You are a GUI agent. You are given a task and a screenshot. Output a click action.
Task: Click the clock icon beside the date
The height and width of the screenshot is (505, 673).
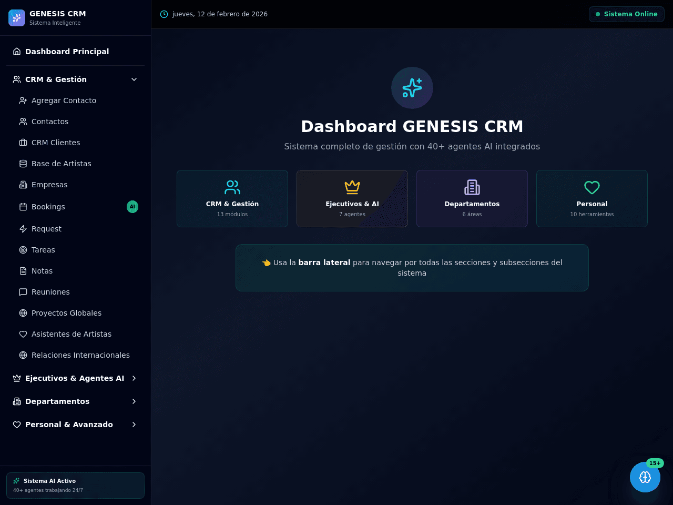[x=164, y=14]
